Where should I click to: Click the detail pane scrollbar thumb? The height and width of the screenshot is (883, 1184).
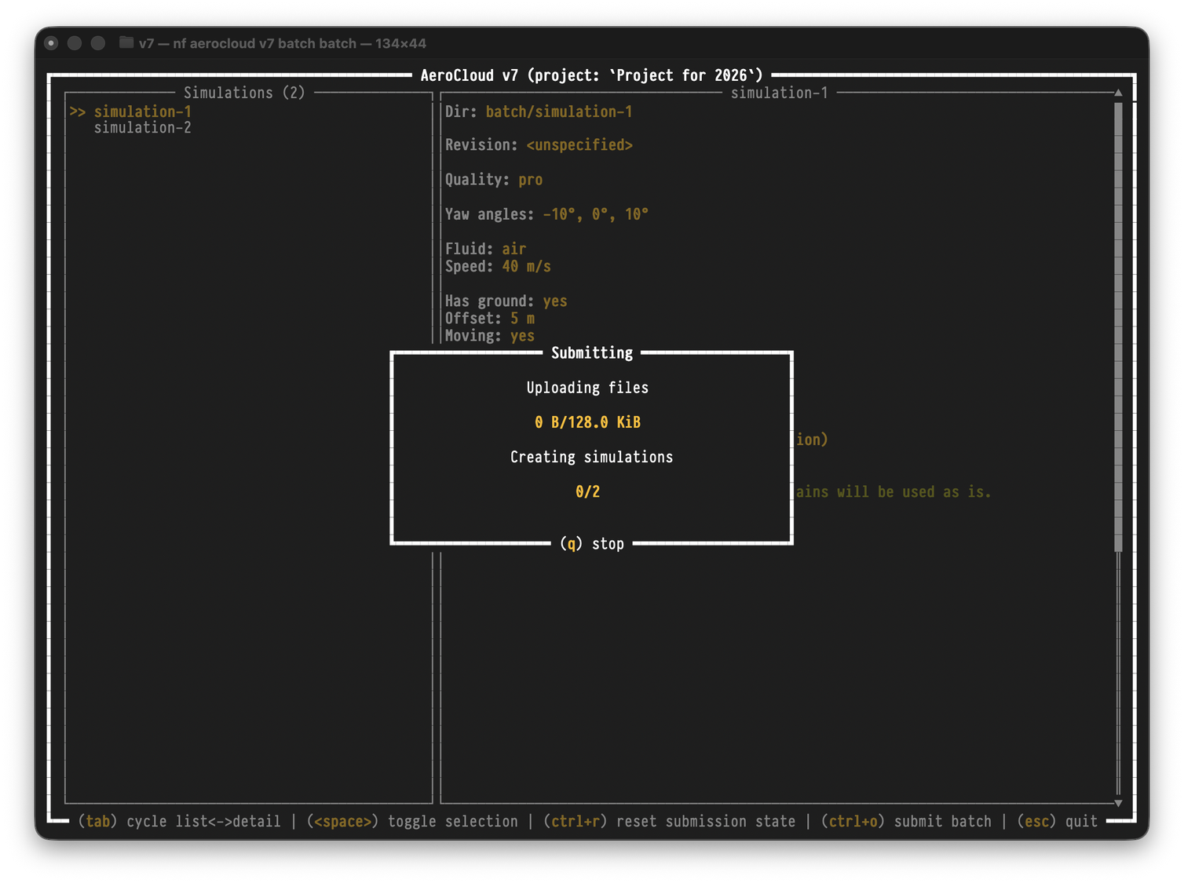[1118, 326]
